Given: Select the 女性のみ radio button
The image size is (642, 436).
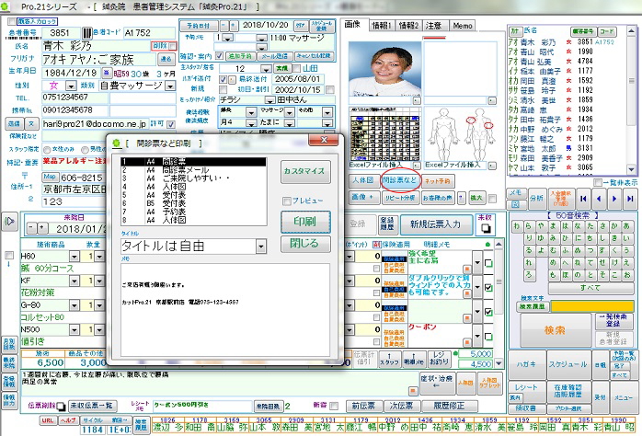Looking at the screenshot, I should tap(47, 150).
